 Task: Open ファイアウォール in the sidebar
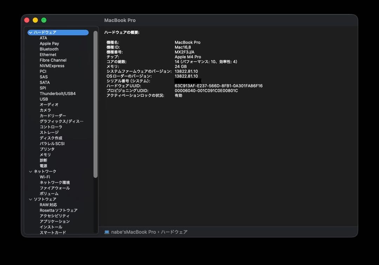click(x=55, y=188)
